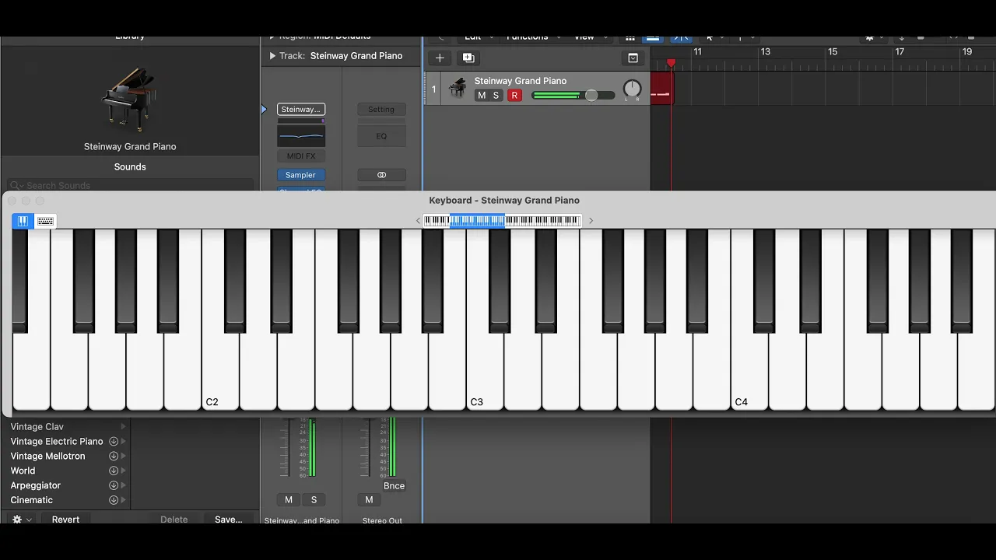Screen dimensions: 996x560
Task: Mute the Stereo Out channel strip
Action: click(369, 500)
